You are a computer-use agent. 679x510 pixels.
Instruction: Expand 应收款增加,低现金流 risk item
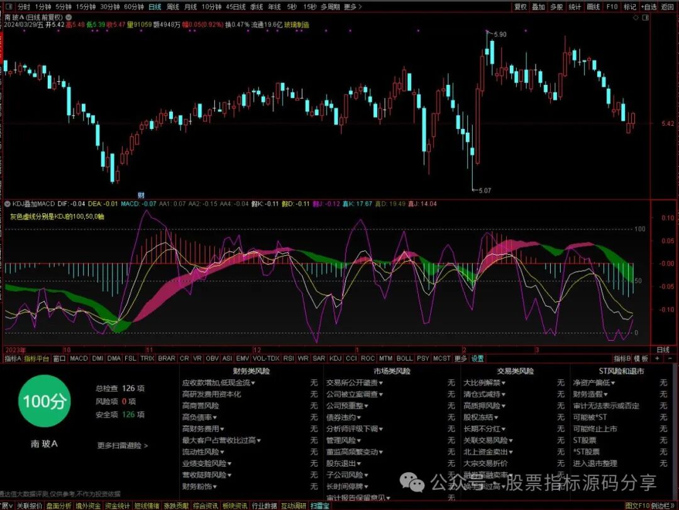(x=219, y=382)
